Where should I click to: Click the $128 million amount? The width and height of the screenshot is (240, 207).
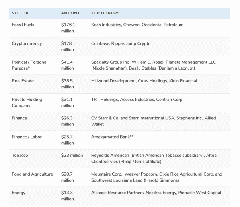[68, 47]
